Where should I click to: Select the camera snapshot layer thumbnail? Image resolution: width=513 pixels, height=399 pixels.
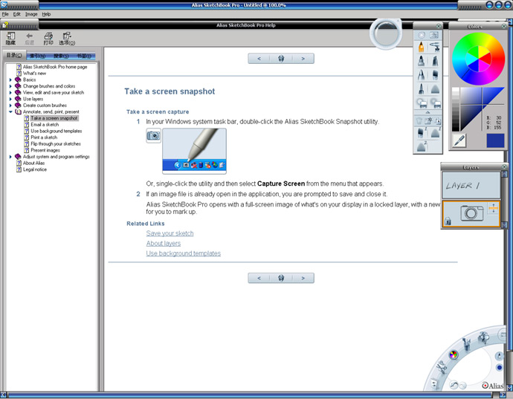tap(471, 213)
